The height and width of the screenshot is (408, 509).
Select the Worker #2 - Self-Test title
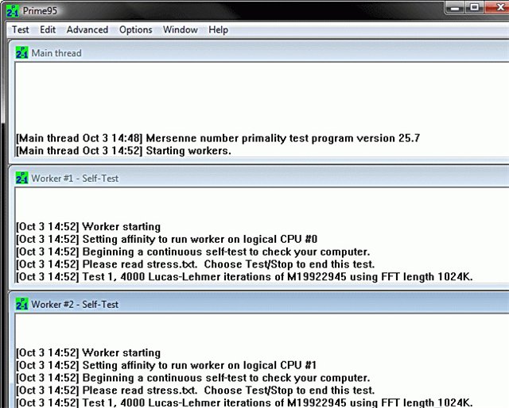click(75, 304)
